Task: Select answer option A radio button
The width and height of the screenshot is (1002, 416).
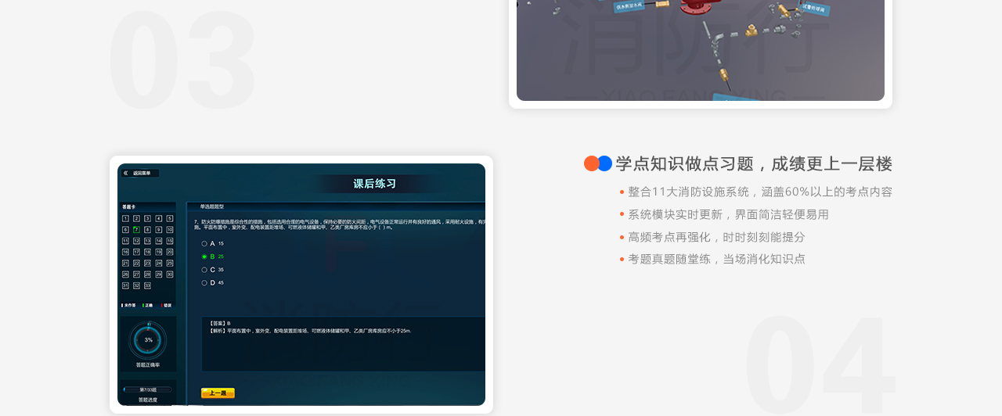Action: point(204,243)
